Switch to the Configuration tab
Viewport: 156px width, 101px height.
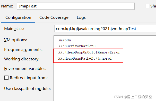click(18, 17)
